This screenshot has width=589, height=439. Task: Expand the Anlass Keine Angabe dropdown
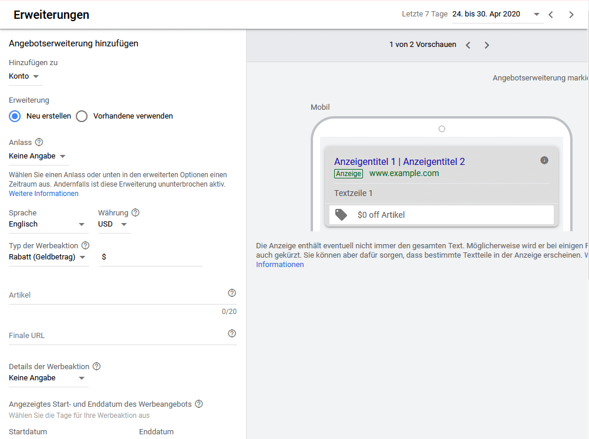(x=38, y=156)
